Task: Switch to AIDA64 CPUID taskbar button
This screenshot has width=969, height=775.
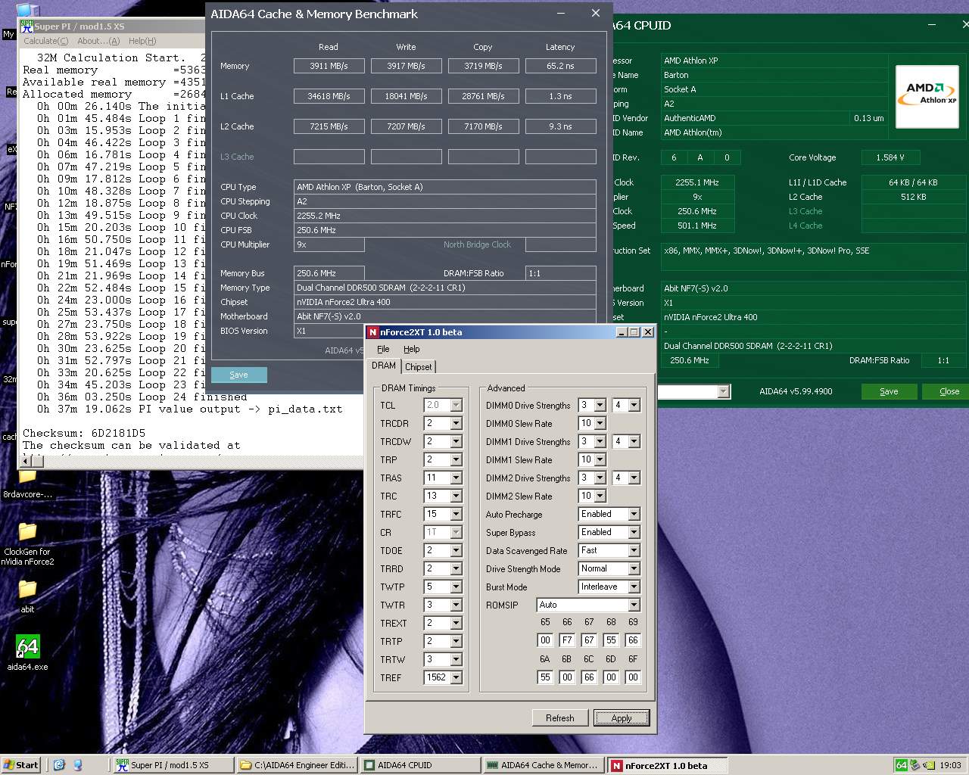Action: (x=420, y=765)
